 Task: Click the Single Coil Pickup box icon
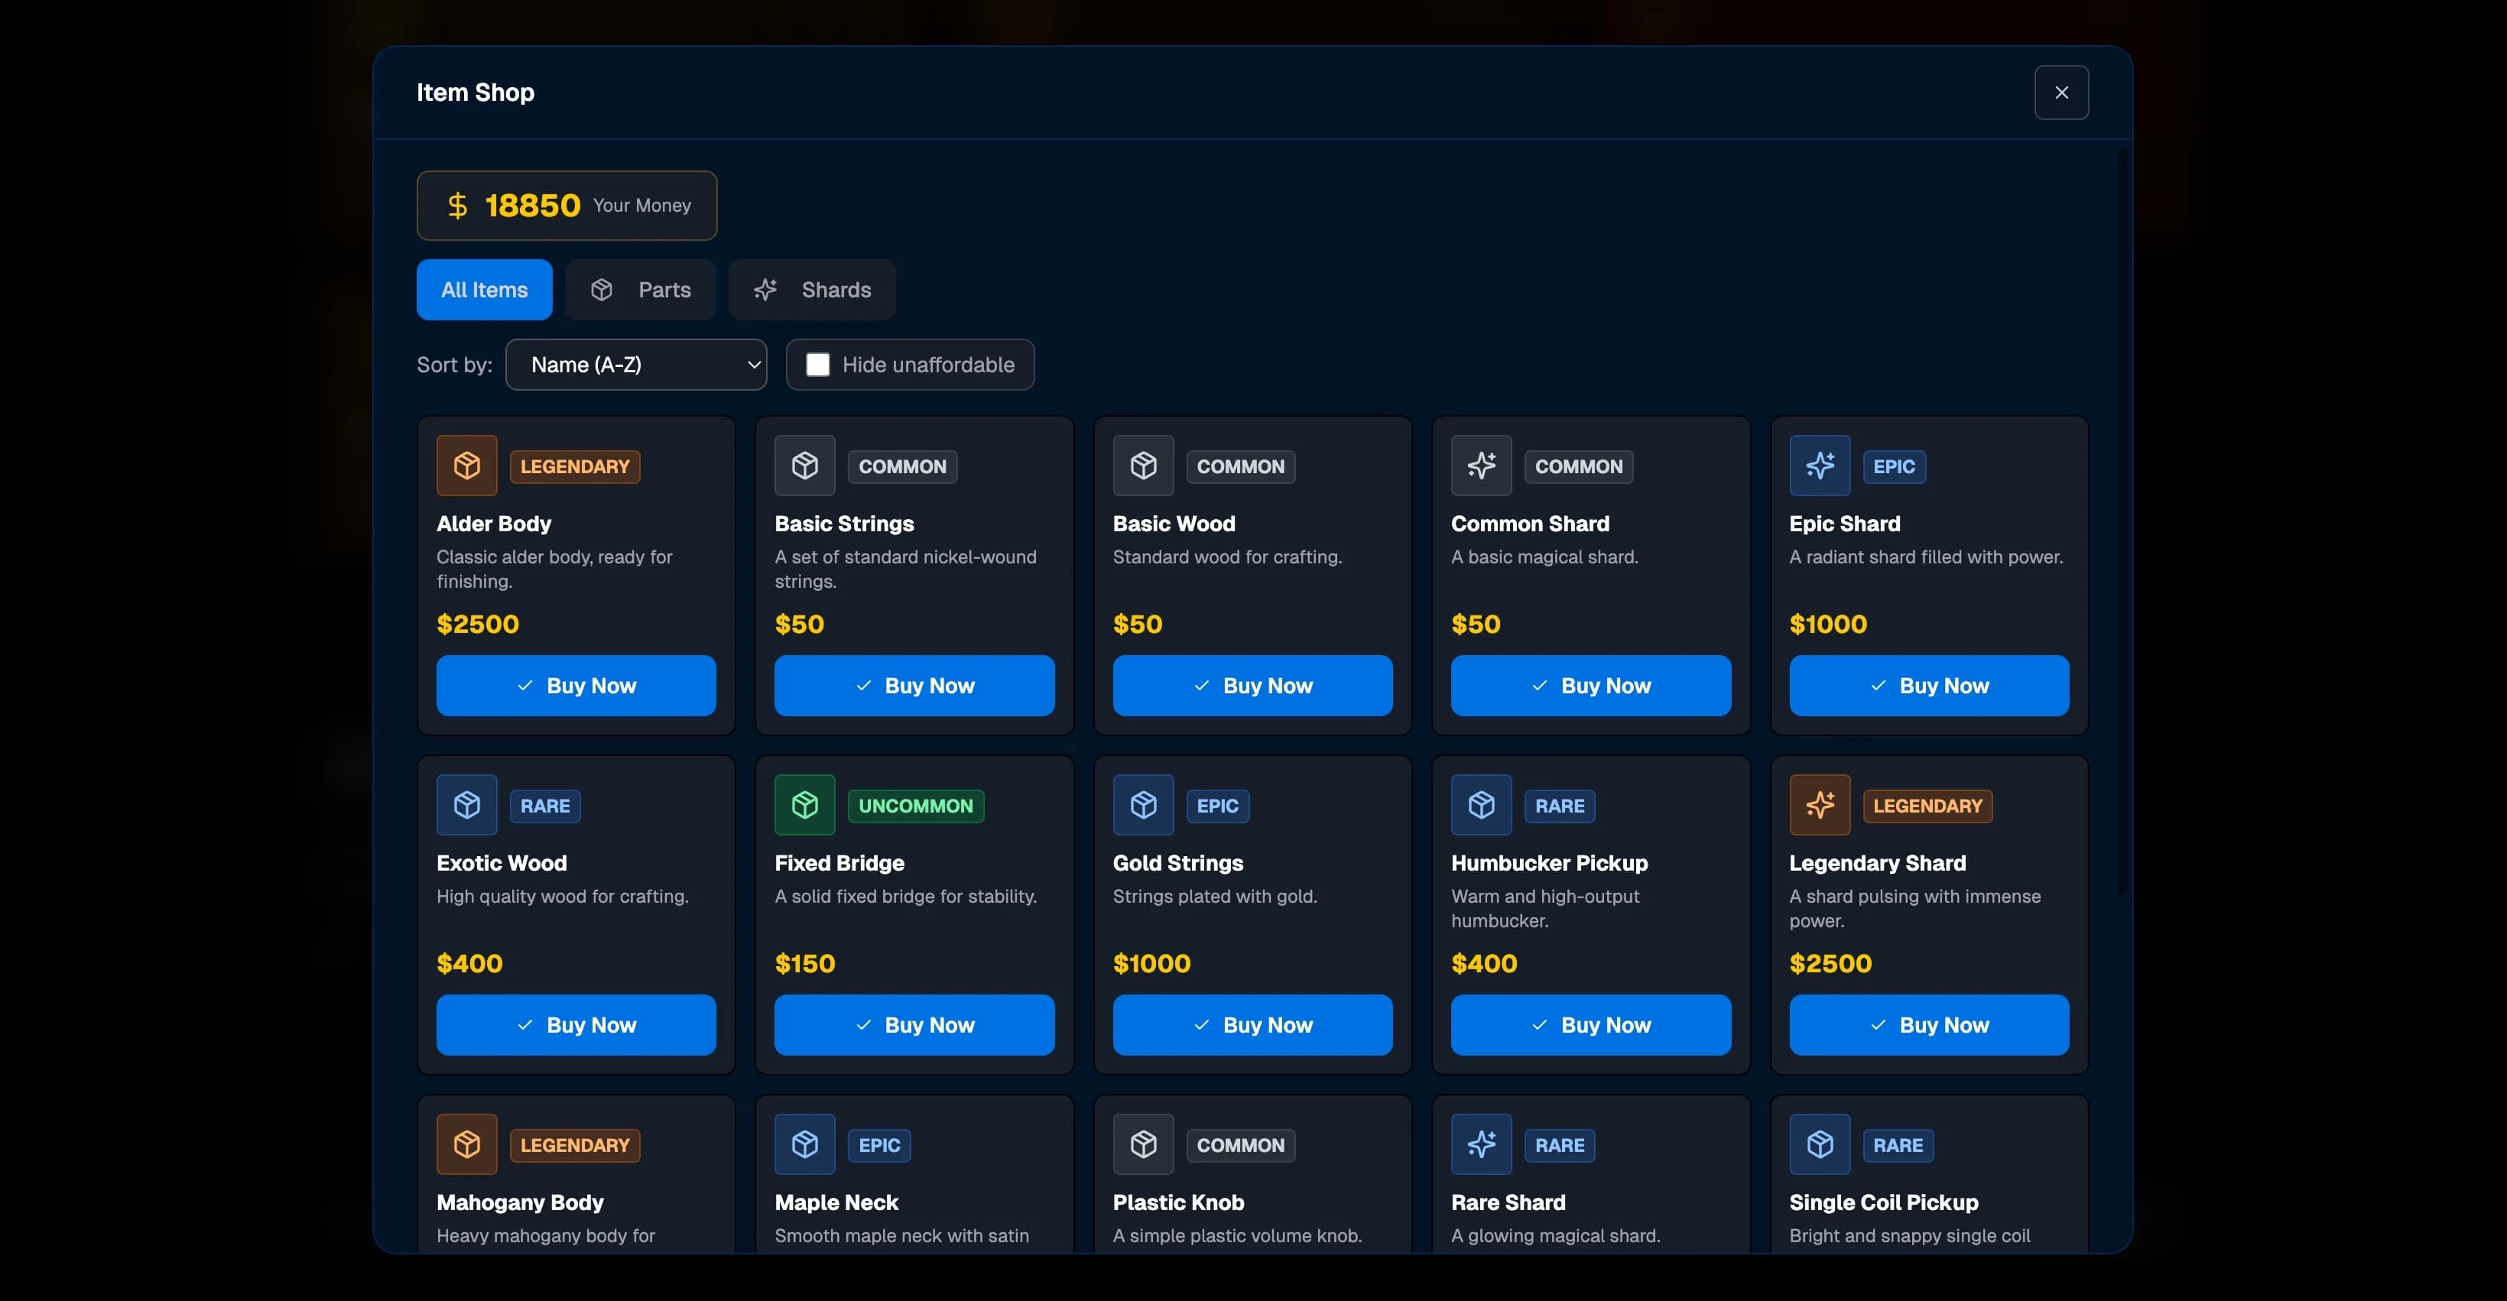tap(1820, 1144)
